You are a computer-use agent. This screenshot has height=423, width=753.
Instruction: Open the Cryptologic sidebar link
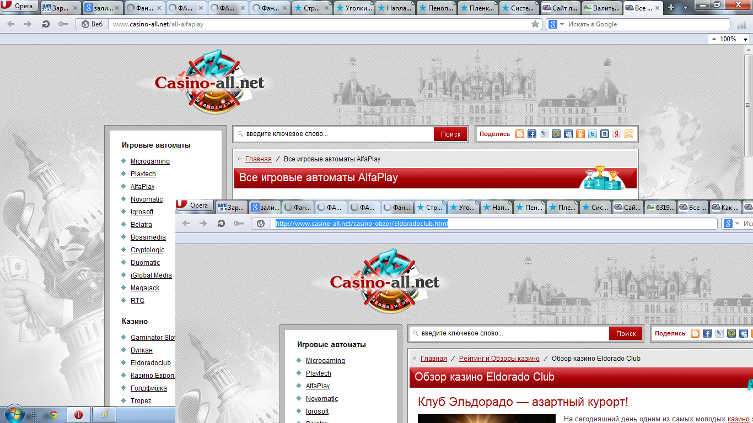(147, 250)
